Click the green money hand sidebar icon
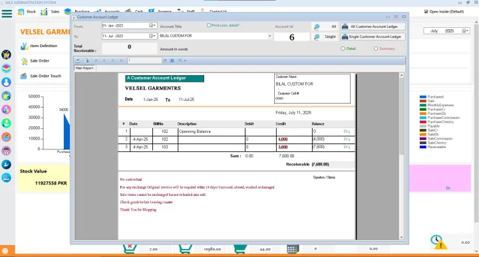479x257 pixels. click(x=6, y=123)
